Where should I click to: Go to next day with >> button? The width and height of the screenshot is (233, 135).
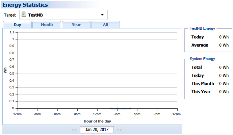coord(119,130)
